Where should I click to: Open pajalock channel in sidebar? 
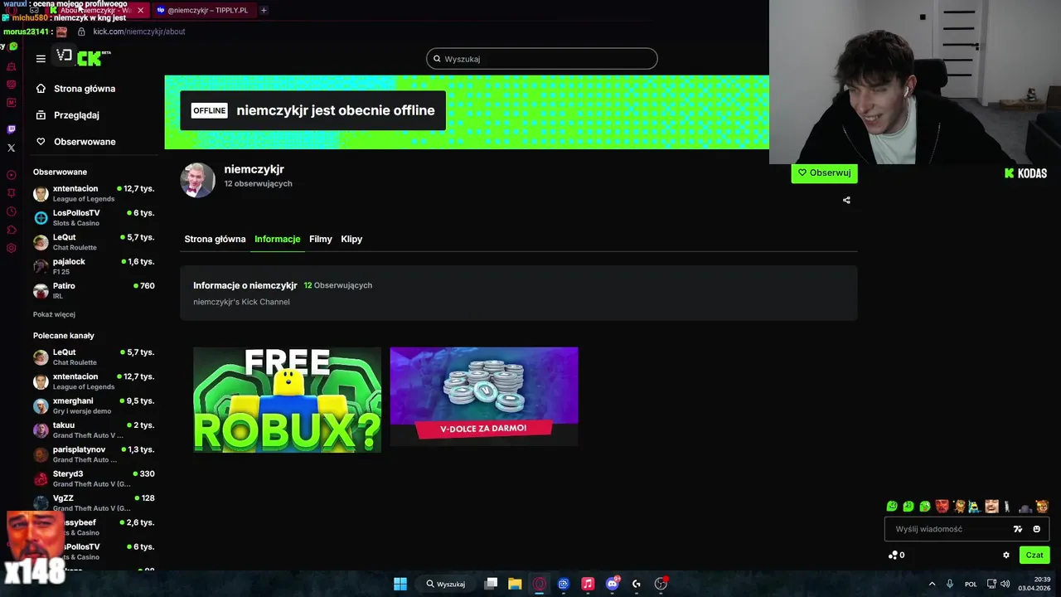pos(94,266)
